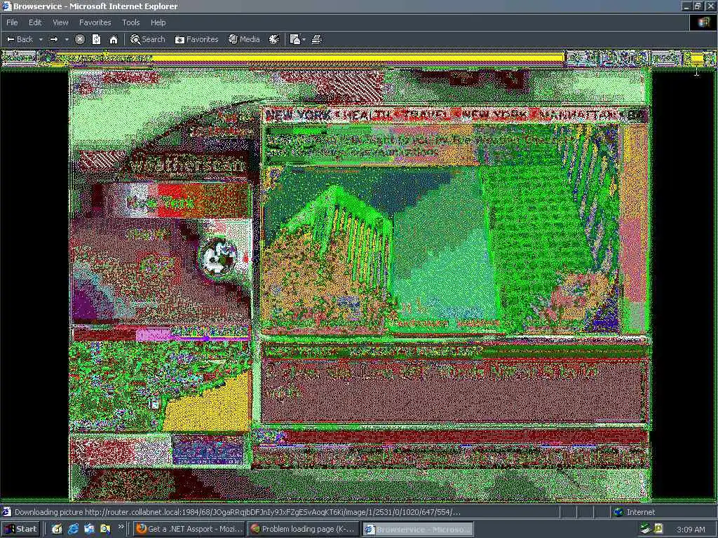Click the Quick Launch magnifier folder icon
Viewport: 718px width, 538px height.
coord(105,529)
